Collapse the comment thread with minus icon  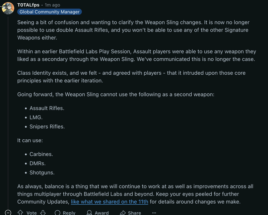point(8,213)
